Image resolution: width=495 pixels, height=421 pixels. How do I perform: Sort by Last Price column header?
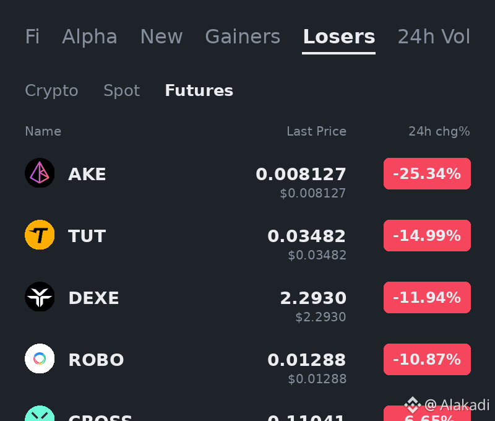pos(316,131)
